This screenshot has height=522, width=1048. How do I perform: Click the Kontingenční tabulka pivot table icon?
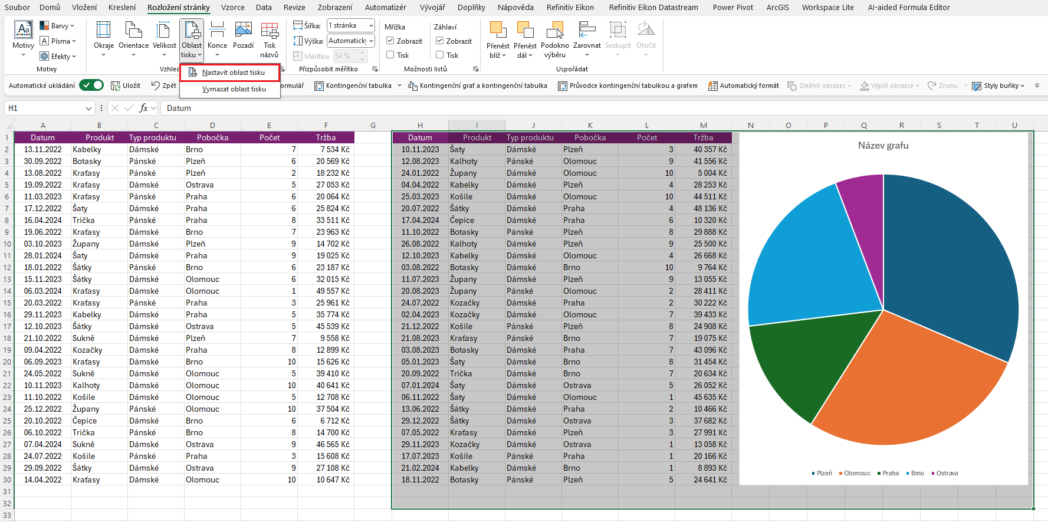pos(319,86)
